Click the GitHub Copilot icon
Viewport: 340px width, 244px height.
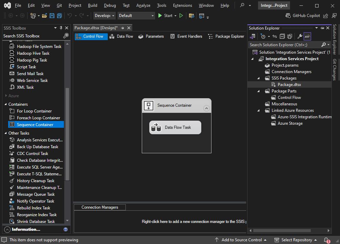(288, 16)
